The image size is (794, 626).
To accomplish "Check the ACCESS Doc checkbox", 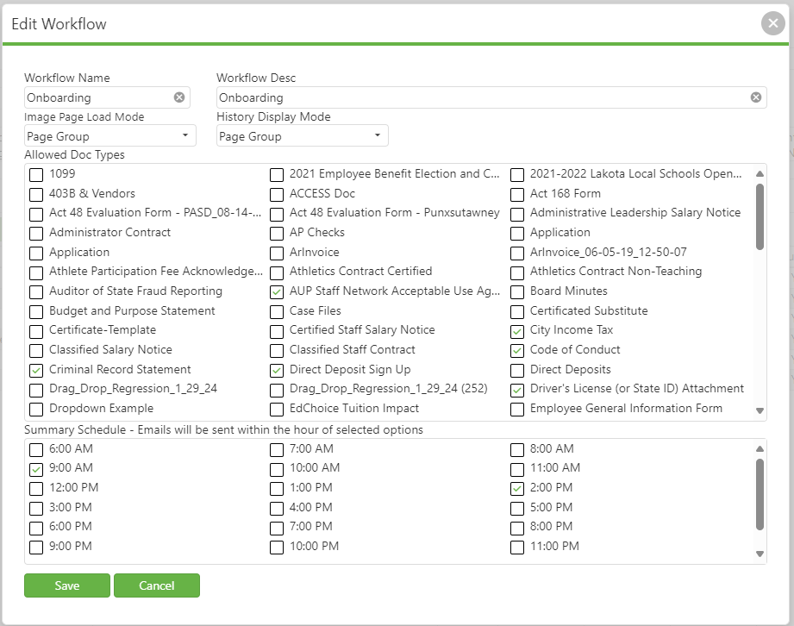I will 277,195.
